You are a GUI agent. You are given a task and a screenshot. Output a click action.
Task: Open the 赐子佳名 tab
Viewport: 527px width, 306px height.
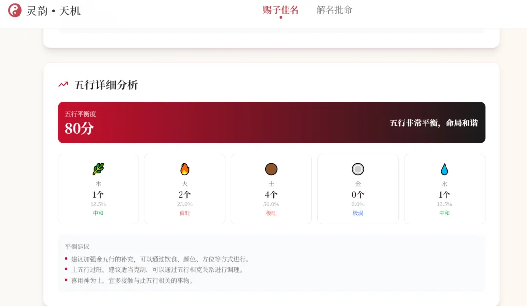click(x=281, y=10)
